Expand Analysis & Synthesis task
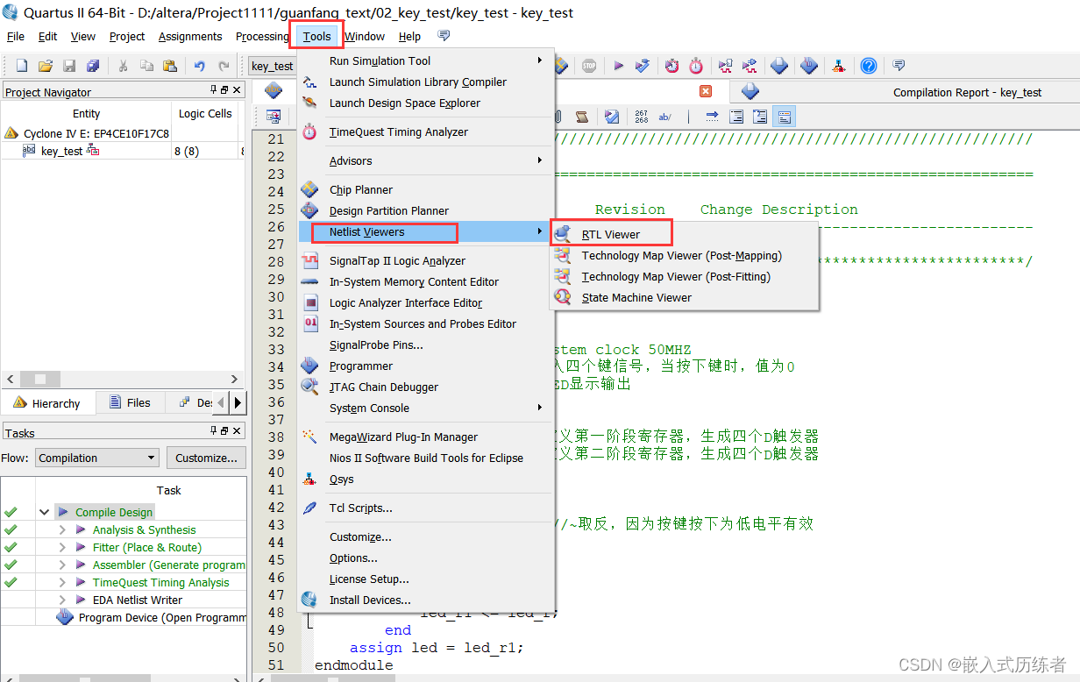This screenshot has height=682, width=1080. click(61, 529)
